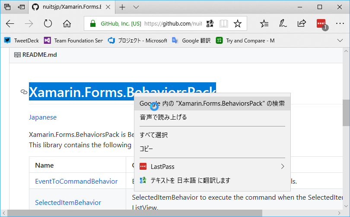This screenshot has height=217, width=350.
Task: Open the Japanese link
Action: [43, 117]
